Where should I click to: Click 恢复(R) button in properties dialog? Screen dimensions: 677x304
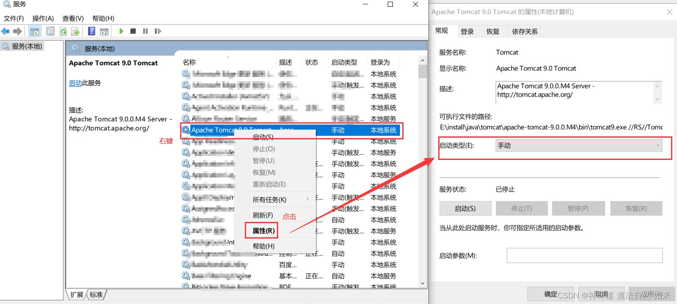636,208
